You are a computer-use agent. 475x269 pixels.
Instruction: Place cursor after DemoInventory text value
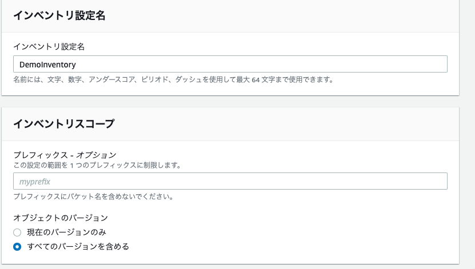click(77, 65)
